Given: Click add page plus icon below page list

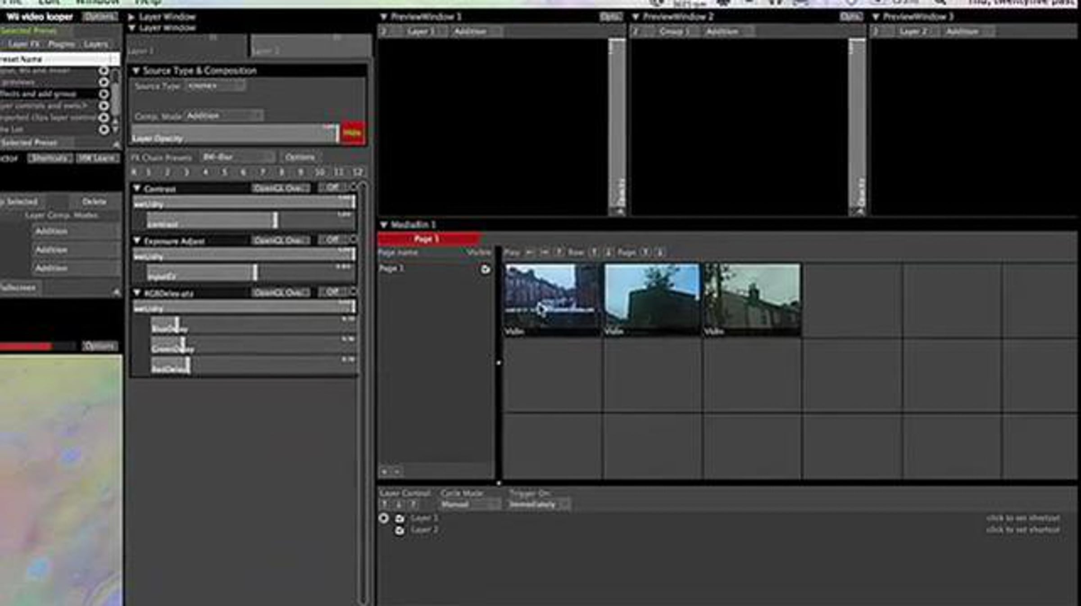Looking at the screenshot, I should (385, 471).
